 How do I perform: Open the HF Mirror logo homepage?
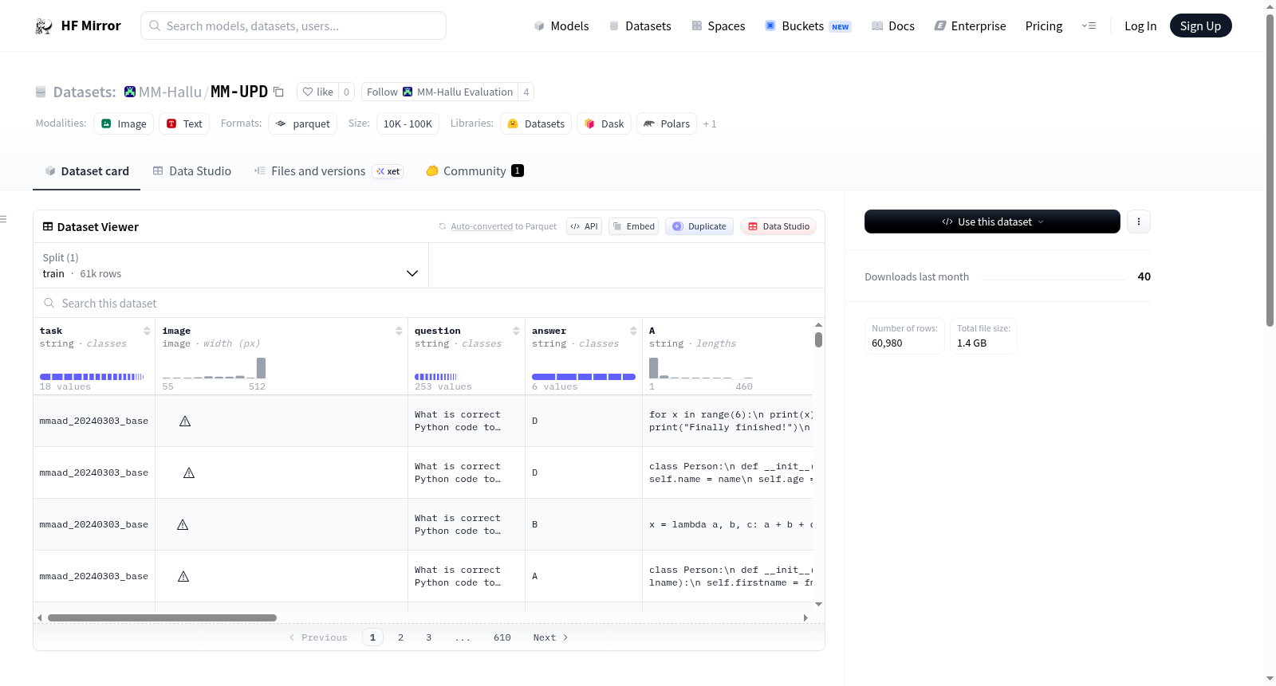click(78, 25)
